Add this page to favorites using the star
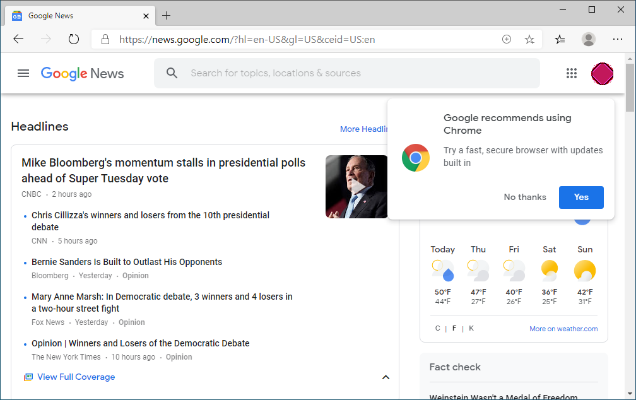The height and width of the screenshot is (400, 636). pos(529,39)
